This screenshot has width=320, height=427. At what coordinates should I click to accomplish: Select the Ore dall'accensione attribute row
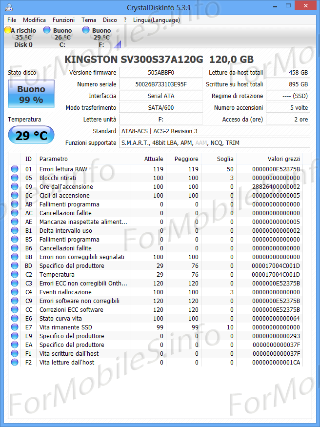click(66, 187)
